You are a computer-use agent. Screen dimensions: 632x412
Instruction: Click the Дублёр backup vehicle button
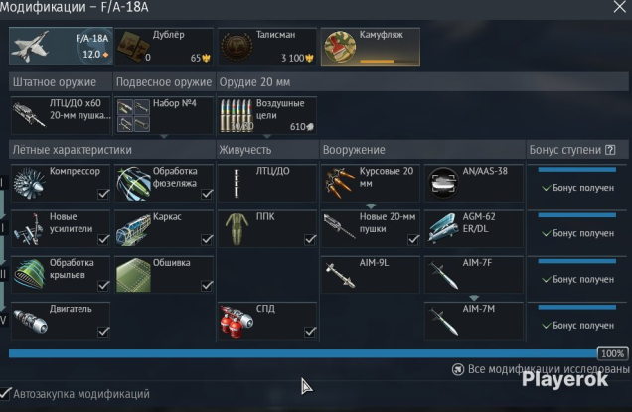[x=164, y=47]
